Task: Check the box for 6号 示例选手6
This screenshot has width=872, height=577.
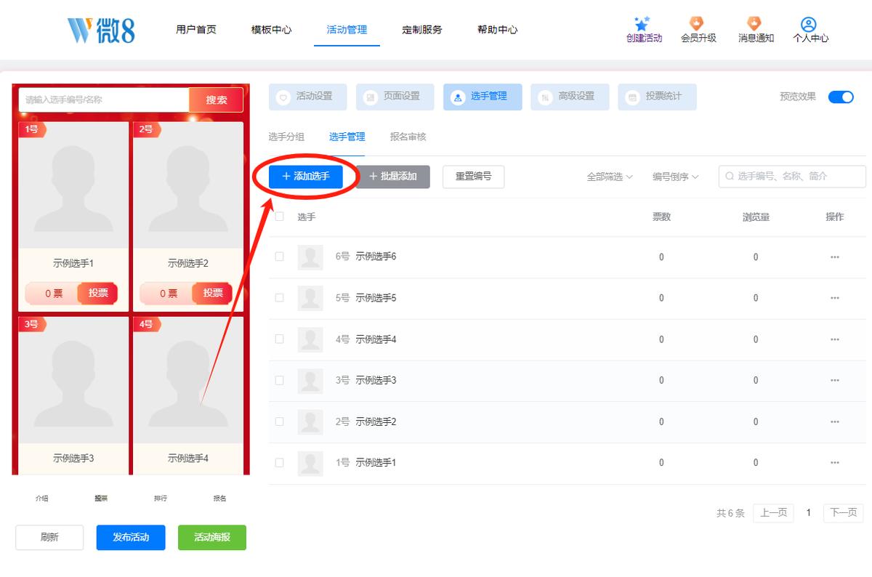Action: [279, 257]
